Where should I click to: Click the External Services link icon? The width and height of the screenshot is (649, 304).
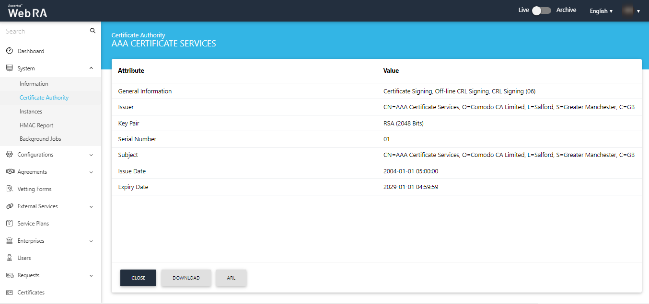[x=9, y=206]
